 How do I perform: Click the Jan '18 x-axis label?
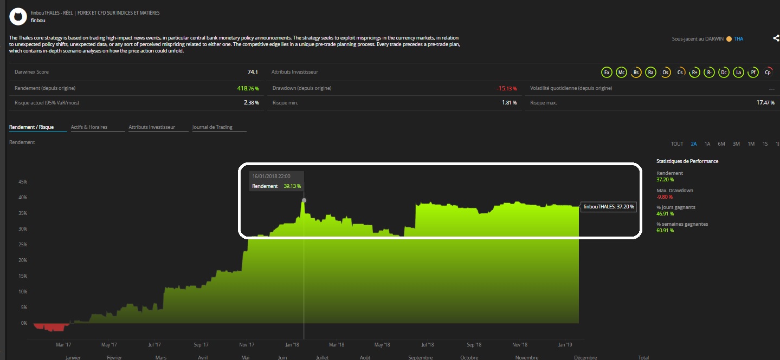tap(292, 344)
